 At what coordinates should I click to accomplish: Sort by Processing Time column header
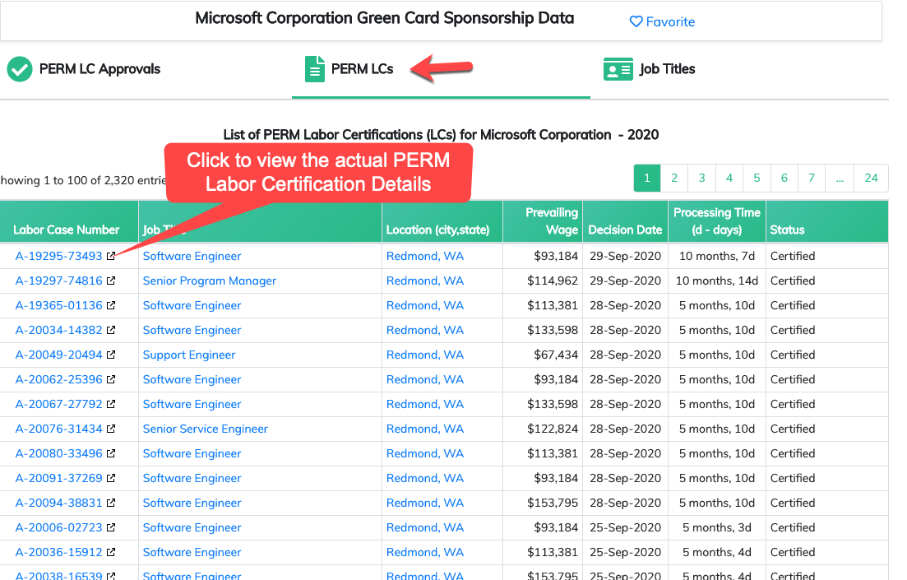pyautogui.click(x=717, y=221)
